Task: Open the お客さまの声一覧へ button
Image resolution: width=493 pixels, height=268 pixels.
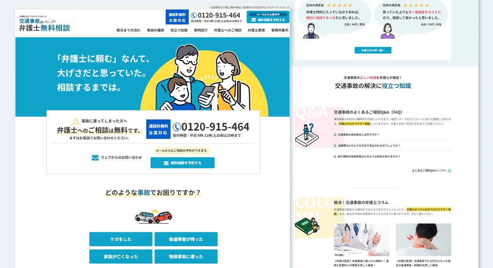Action: point(373,50)
